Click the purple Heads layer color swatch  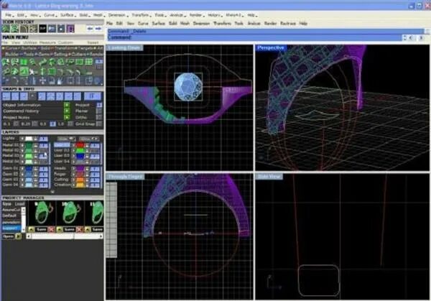(x=80, y=169)
